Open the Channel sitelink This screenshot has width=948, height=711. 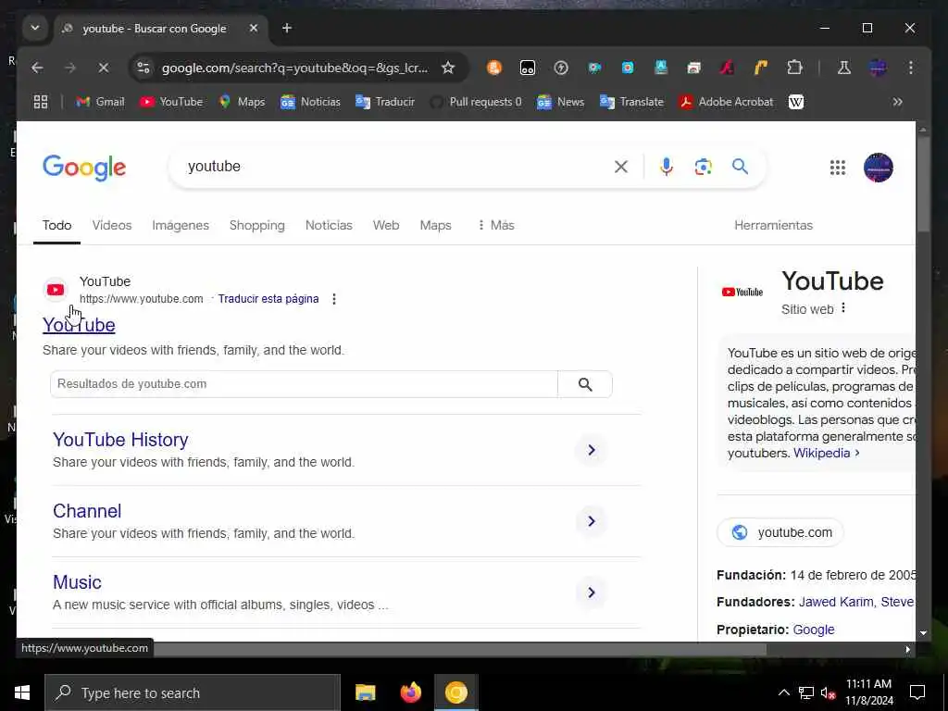click(x=87, y=511)
